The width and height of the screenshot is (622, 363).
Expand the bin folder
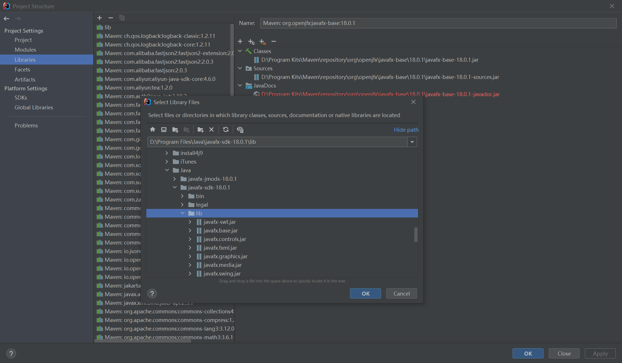point(182,196)
